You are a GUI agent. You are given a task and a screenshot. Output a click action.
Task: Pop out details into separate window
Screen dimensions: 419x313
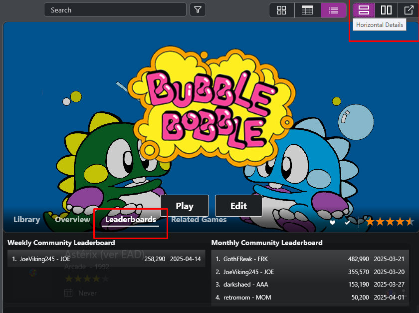pos(409,10)
